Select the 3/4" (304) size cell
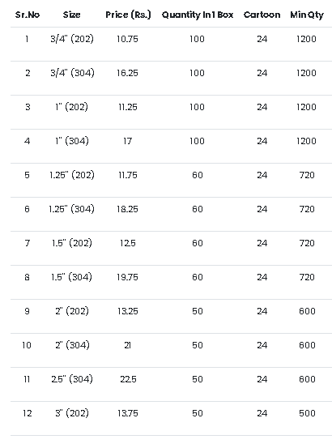 click(x=72, y=73)
